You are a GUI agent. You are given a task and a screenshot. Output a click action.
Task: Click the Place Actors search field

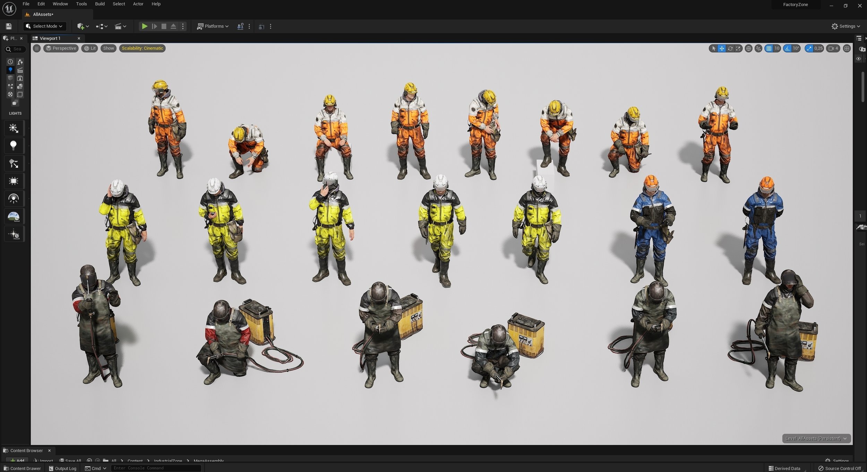[x=16, y=49]
